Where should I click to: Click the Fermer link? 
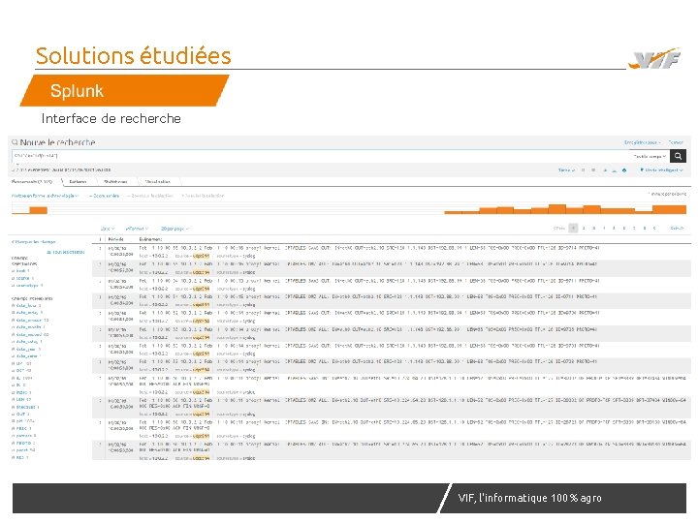point(676,142)
